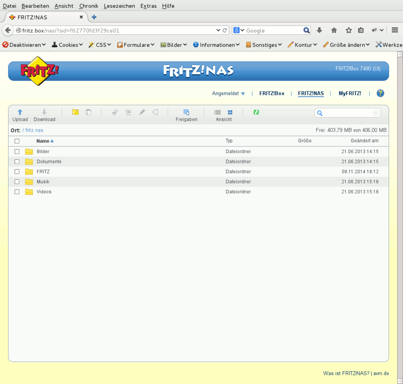Viewport: 403px width, 384px height.
Task: Create a new folder with the folder icon
Action: click(x=76, y=112)
